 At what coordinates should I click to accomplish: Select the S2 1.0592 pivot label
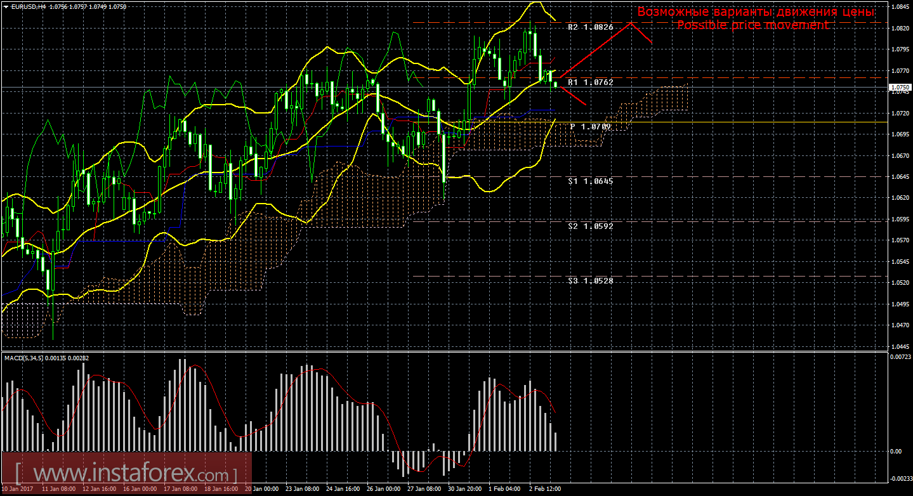pos(590,225)
